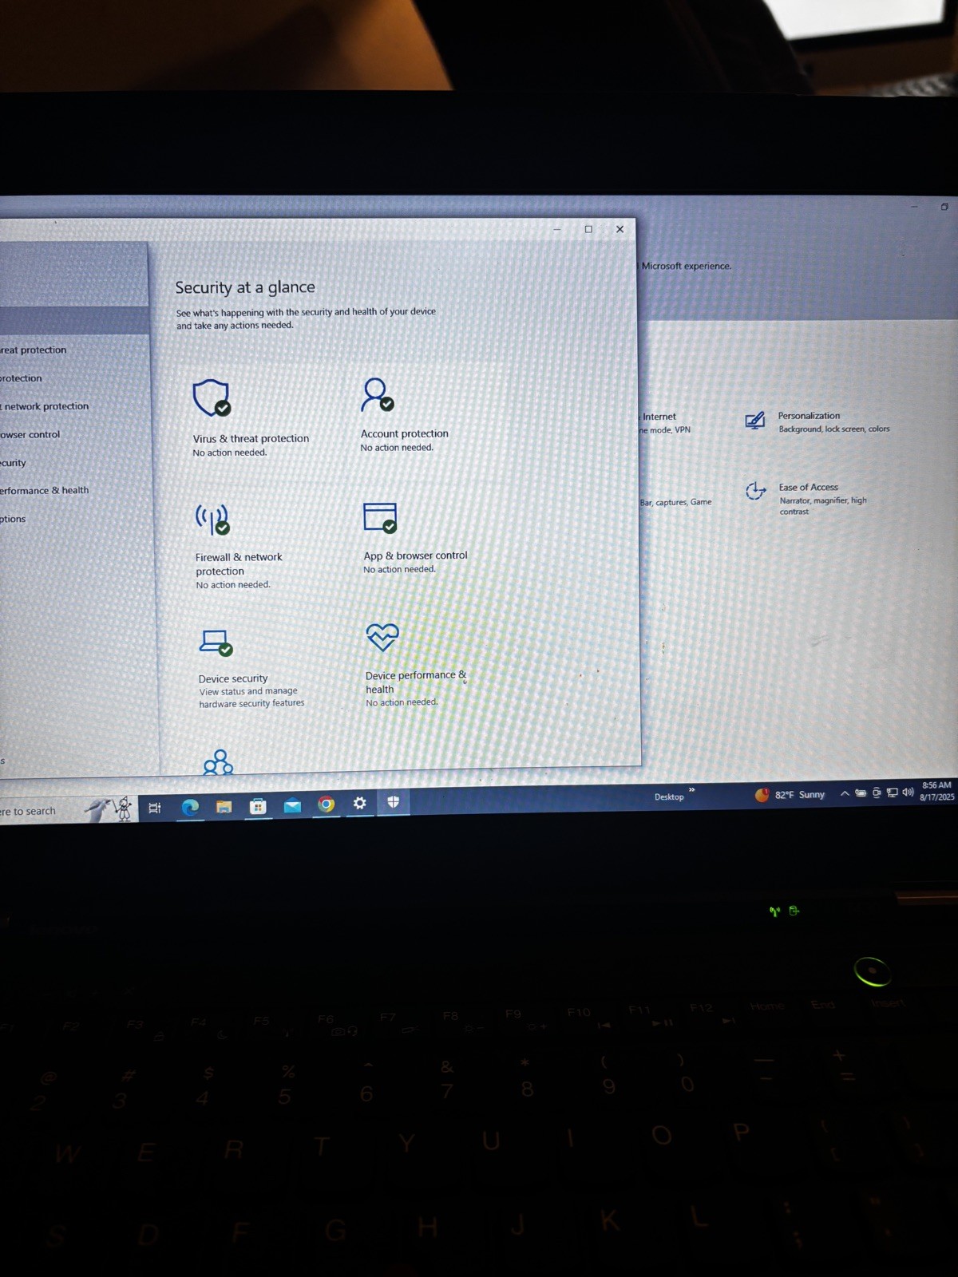Open the clock showing 8:56 AM

pyautogui.click(x=936, y=791)
